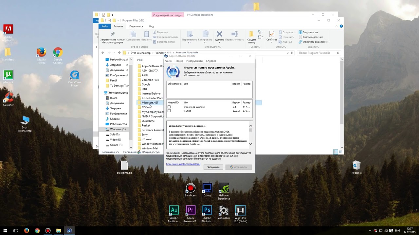Select Soft (D:) drive in the navigation pane
The height and width of the screenshot is (235, 419).
(x=115, y=134)
